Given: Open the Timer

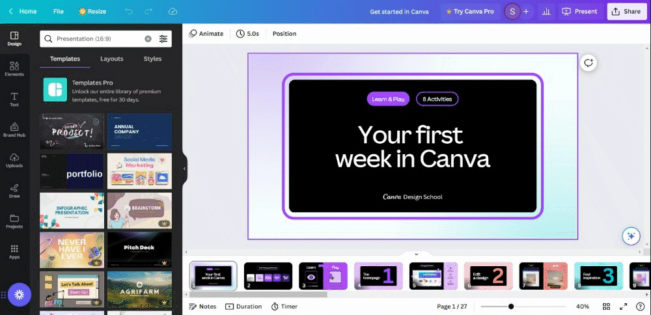Looking at the screenshot, I should click(x=284, y=307).
